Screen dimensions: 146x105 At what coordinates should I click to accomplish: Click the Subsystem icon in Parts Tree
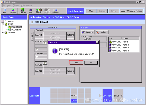pos(3,21)
